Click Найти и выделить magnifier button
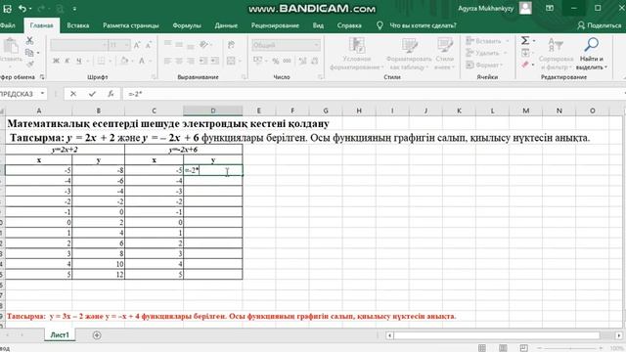The image size is (626, 352). point(591,54)
